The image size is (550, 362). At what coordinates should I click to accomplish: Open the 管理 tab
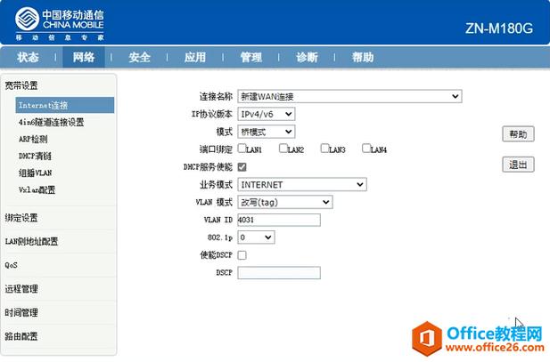click(x=250, y=57)
